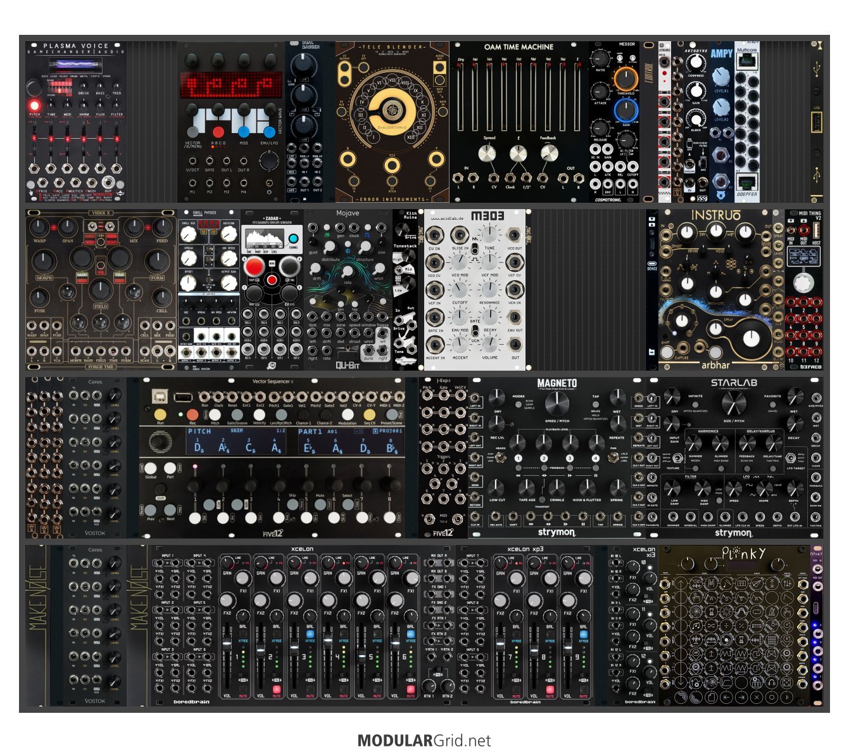Toggle the INFINITE button on Starlab
This screenshot has width=849, height=754.
[x=695, y=404]
